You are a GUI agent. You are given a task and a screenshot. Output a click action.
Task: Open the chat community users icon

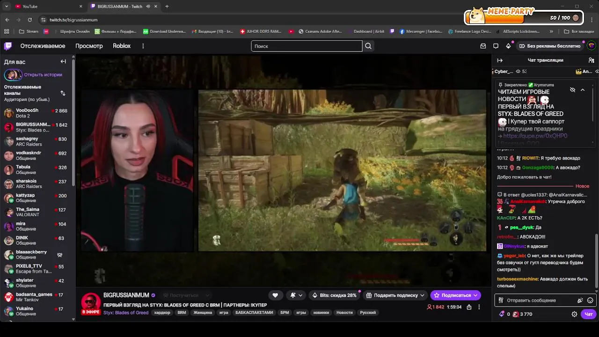pyautogui.click(x=592, y=60)
